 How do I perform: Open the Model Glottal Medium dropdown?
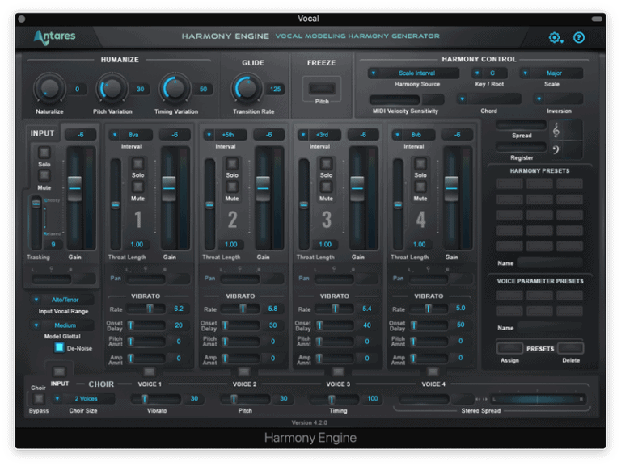[x=62, y=325]
